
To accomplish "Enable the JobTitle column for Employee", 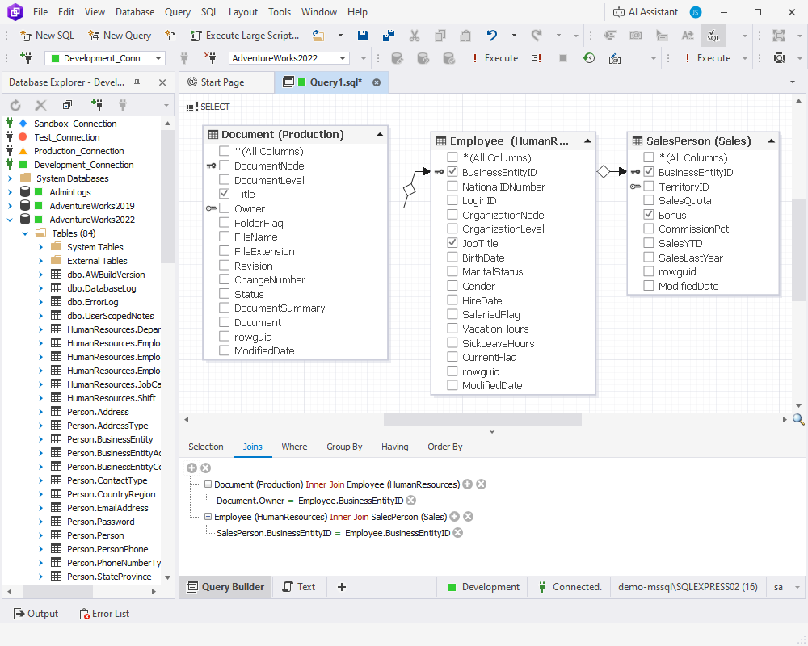I will coord(453,243).
